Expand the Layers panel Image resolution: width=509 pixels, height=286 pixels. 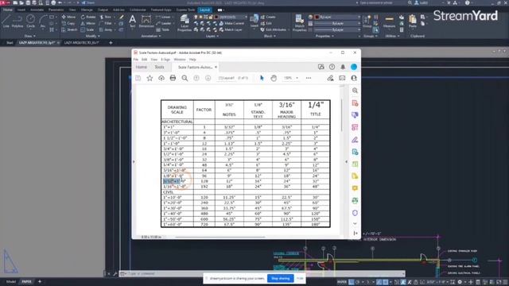point(212,36)
